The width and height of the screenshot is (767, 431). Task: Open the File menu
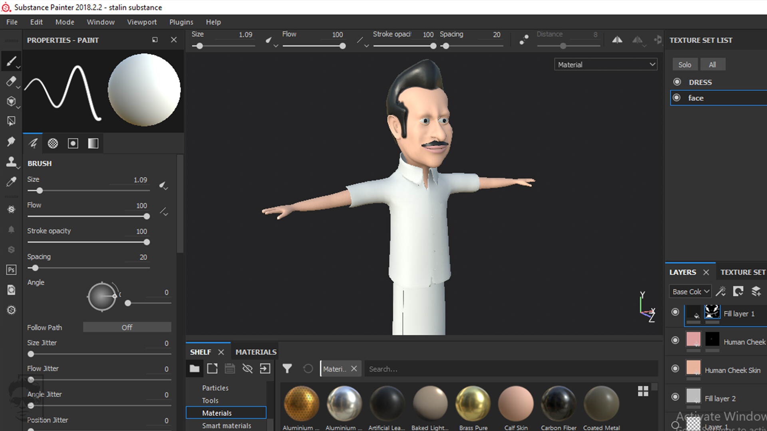tap(12, 22)
